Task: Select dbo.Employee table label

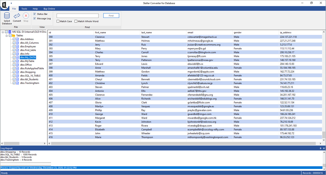Action: [x=28, y=46]
